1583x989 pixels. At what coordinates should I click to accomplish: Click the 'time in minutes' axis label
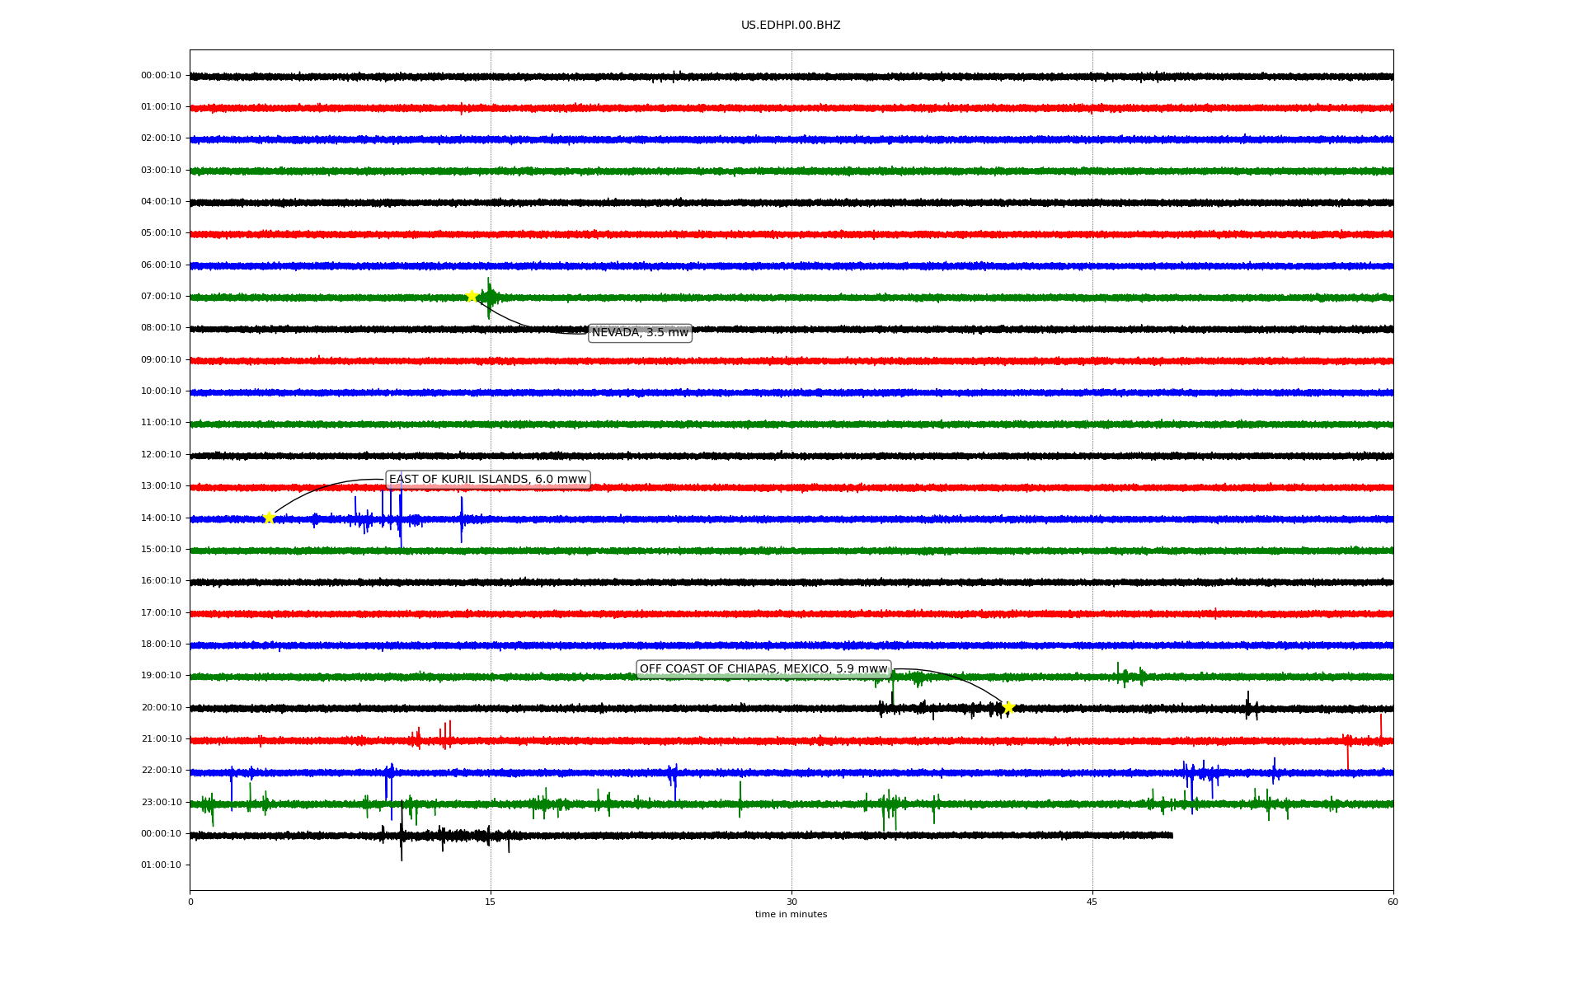pos(791,914)
